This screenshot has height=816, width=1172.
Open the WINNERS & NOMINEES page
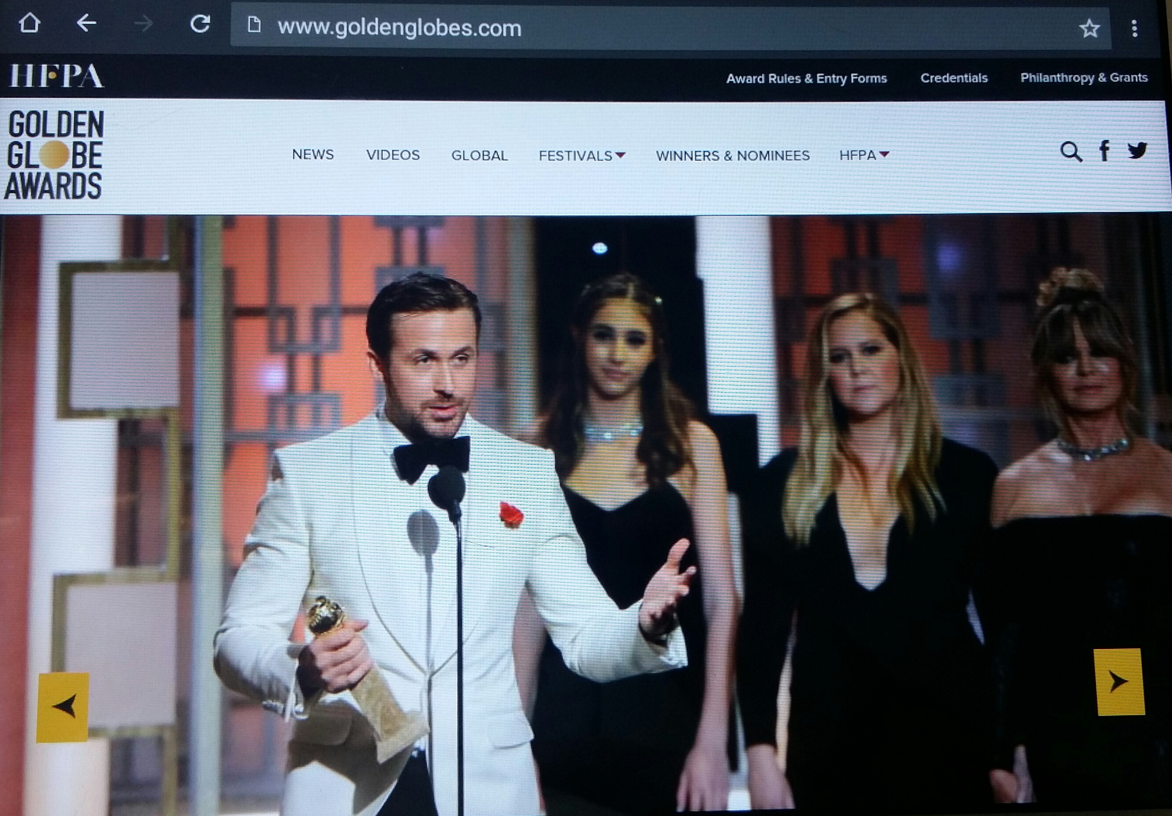click(x=732, y=156)
